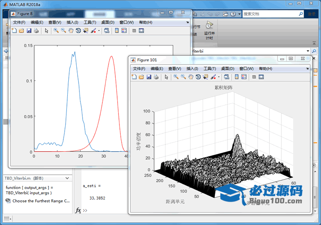Open 查看(V) menu in Figure 101
Viewport: 321px width, 225px height.
[175, 68]
